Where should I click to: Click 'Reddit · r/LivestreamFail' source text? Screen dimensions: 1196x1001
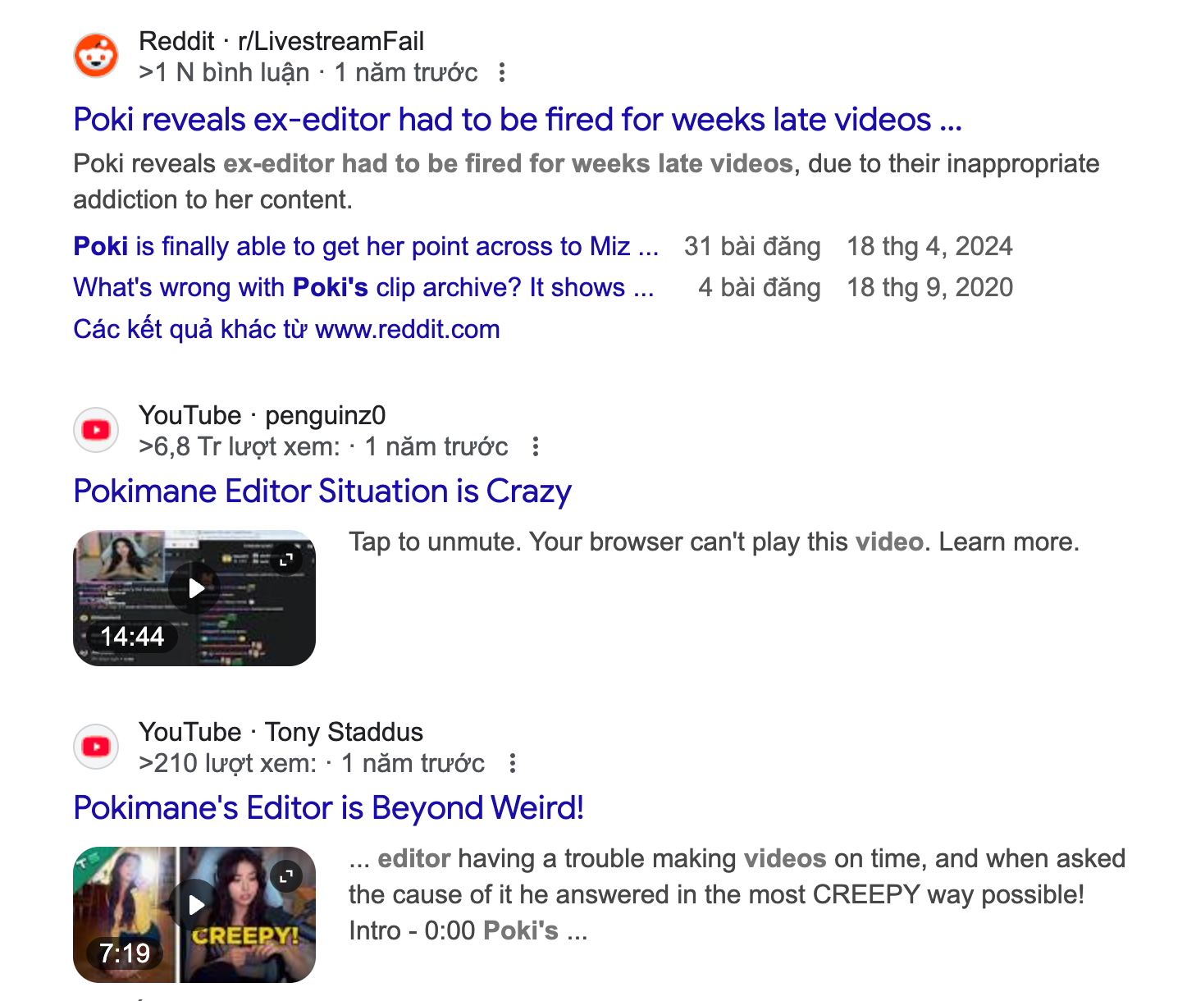pos(281,41)
